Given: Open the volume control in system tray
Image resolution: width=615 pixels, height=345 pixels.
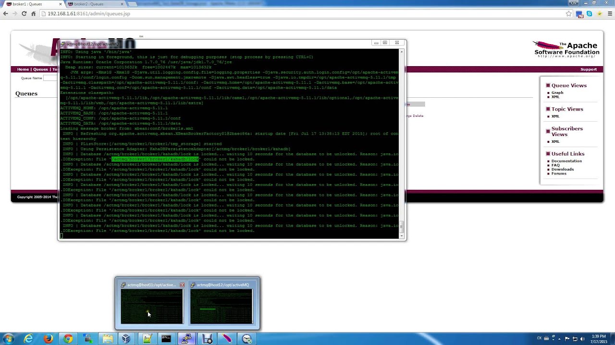Looking at the screenshot, I should pos(583,339).
